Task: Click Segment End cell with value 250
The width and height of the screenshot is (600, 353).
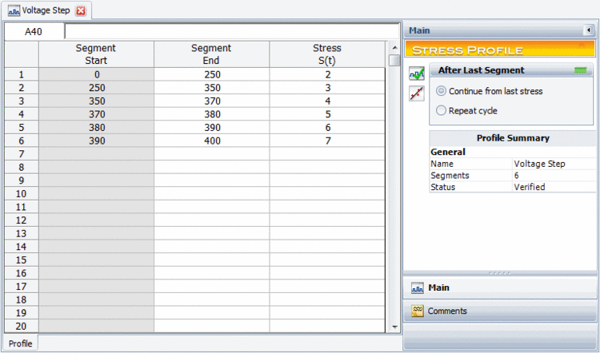Action: point(212,74)
